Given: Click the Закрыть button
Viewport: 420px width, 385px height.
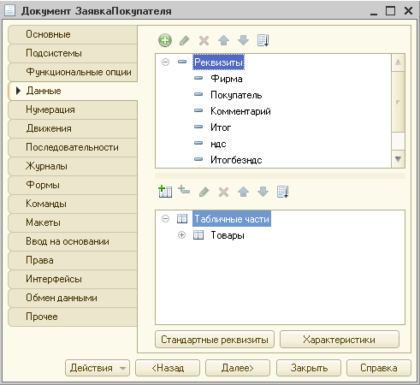Looking at the screenshot, I should (x=309, y=368).
